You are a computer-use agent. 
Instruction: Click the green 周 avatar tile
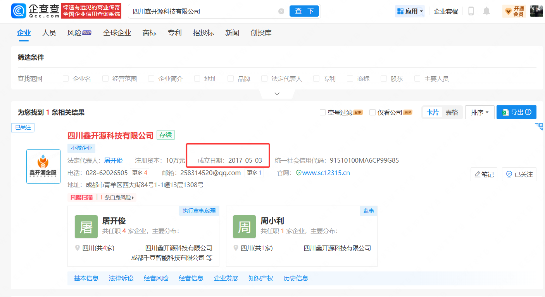pyautogui.click(x=244, y=227)
